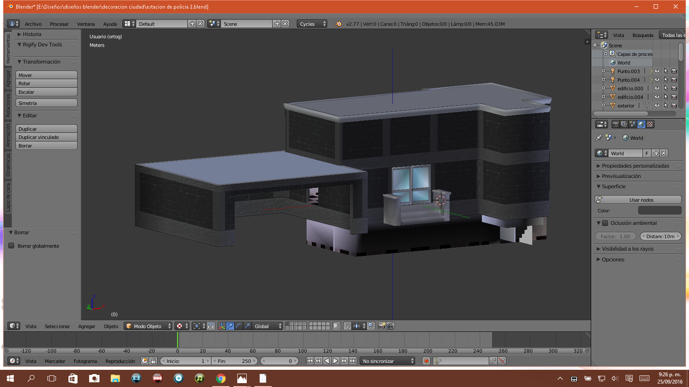The width and height of the screenshot is (689, 387).
Task: Select the translate manipulator arrow icon
Action: click(230, 326)
